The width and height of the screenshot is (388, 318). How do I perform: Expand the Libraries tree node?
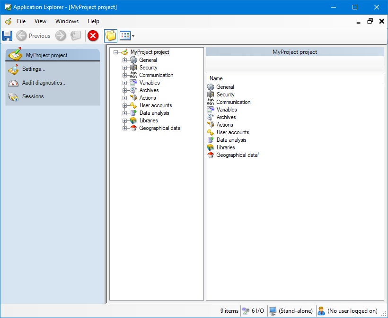[x=125, y=121]
